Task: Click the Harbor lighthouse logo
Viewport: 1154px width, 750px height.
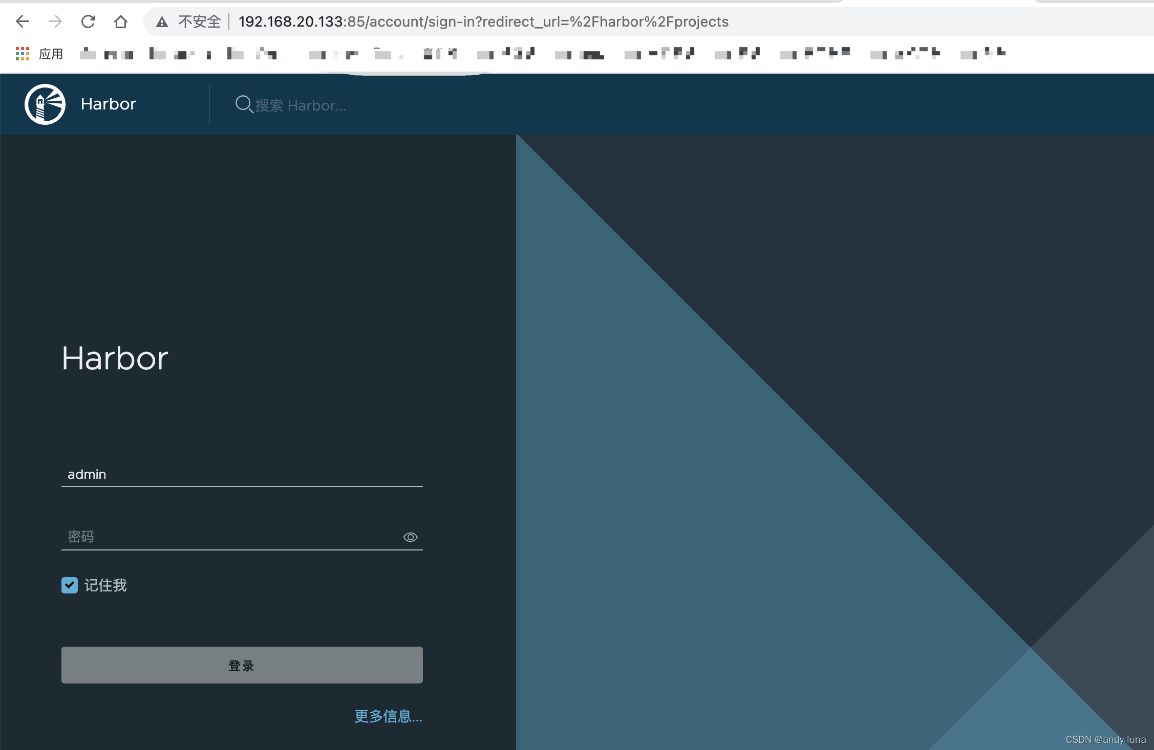Action: 45,103
